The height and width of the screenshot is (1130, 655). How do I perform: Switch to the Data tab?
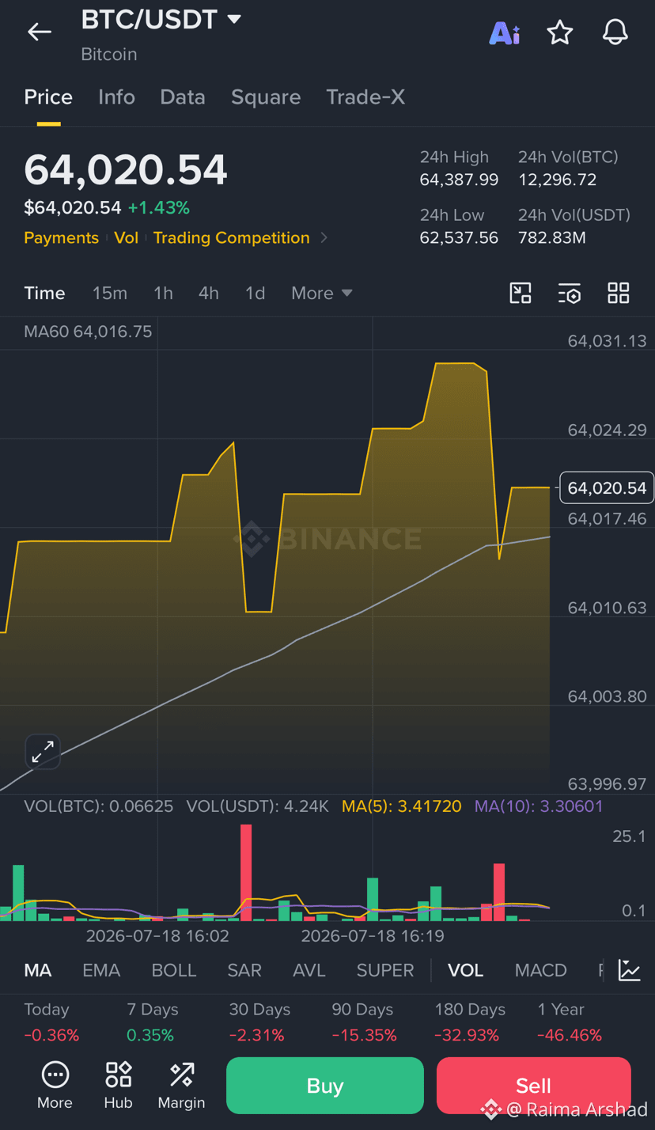(x=183, y=97)
